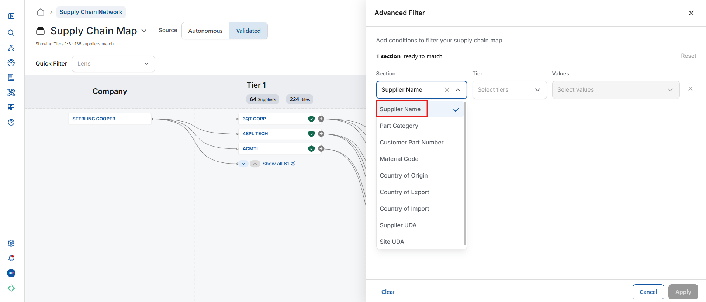Choose Customer Part Number option
The width and height of the screenshot is (706, 302).
(x=420, y=142)
